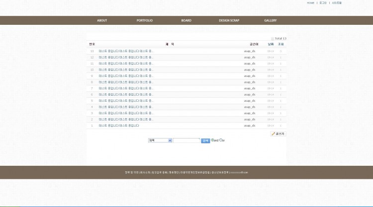Viewport: 373px width, 207px height.
Task: Click the blue search button
Action: [205, 140]
